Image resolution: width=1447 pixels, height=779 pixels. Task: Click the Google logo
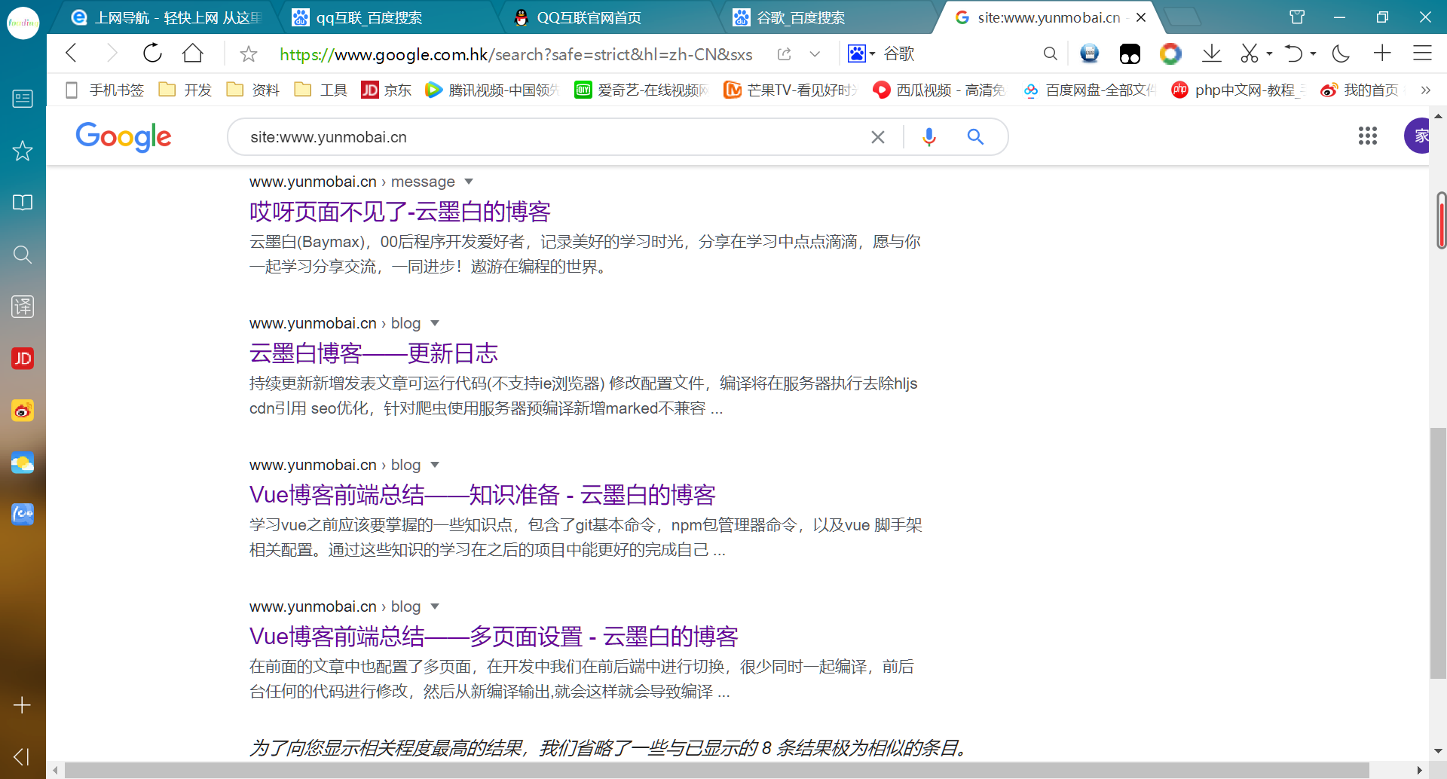(x=124, y=137)
